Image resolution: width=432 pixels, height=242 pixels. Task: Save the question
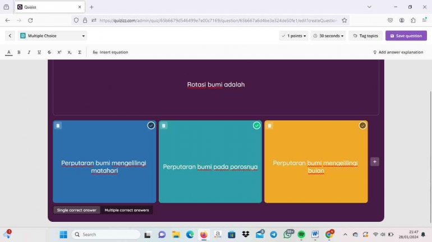pos(406,36)
